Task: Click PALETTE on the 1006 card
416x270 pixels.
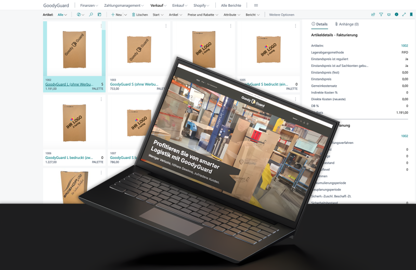Action: coord(98,162)
